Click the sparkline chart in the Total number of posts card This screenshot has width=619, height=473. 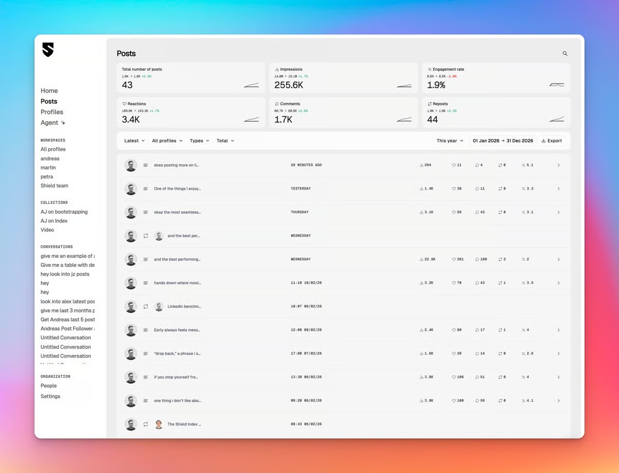pyautogui.click(x=251, y=85)
